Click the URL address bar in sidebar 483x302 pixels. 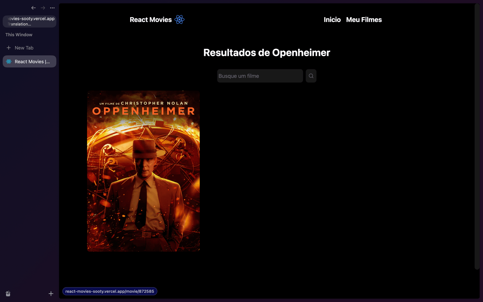pos(29,21)
